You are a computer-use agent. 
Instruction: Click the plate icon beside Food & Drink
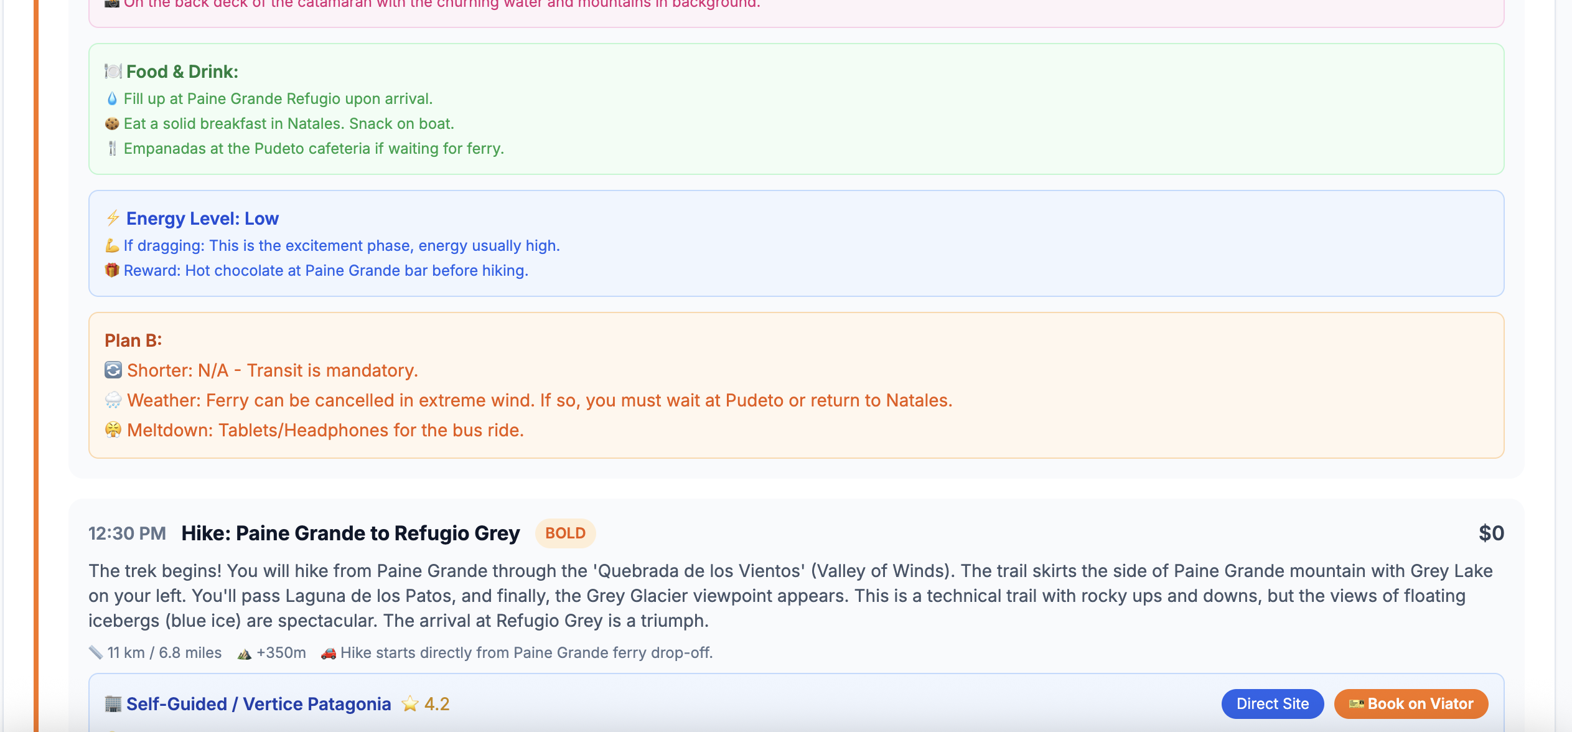[x=113, y=72]
